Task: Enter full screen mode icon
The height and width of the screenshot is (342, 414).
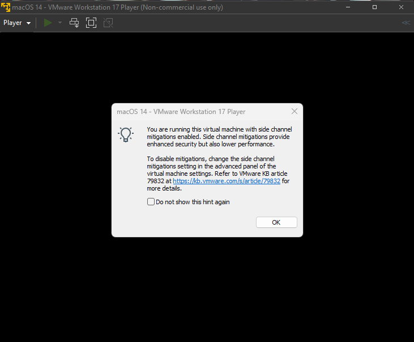Action: (91, 23)
